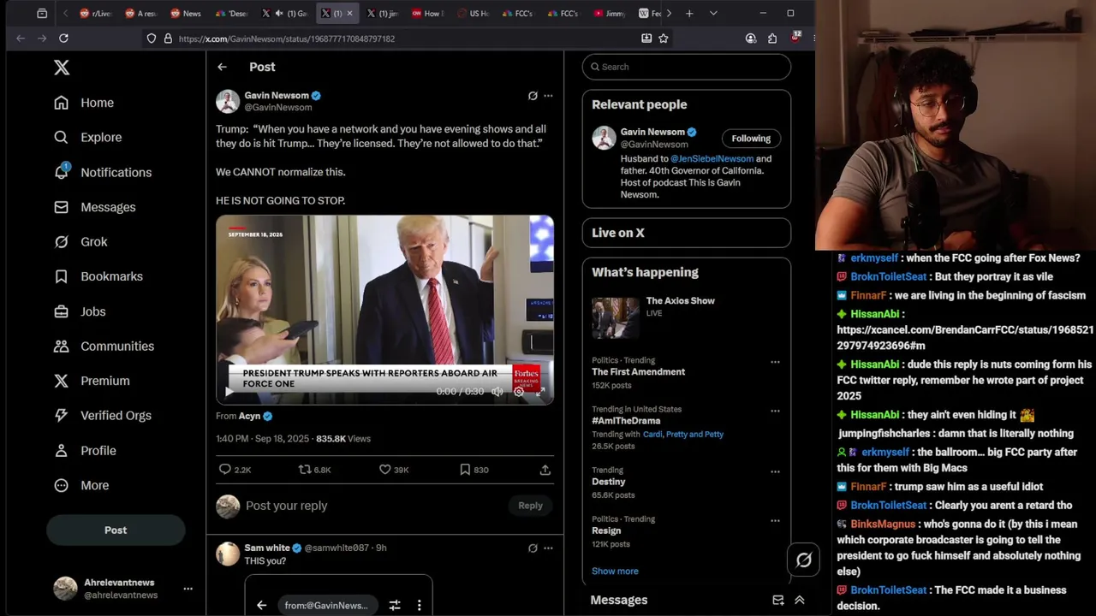This screenshot has height=616, width=1096.
Task: Close the active X tab
Action: 348,14
